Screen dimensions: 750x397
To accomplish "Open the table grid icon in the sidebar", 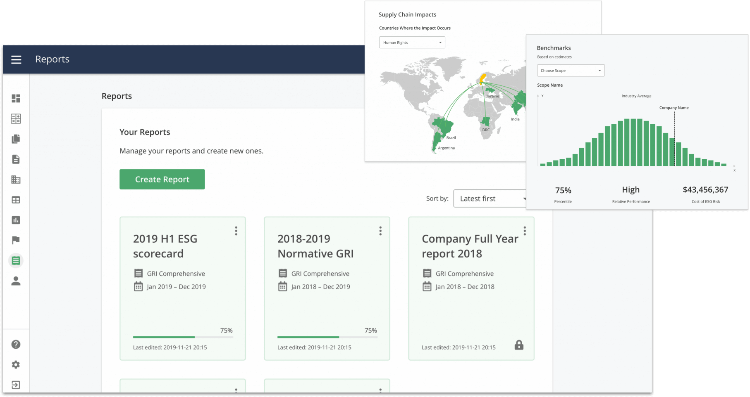I will (16, 200).
